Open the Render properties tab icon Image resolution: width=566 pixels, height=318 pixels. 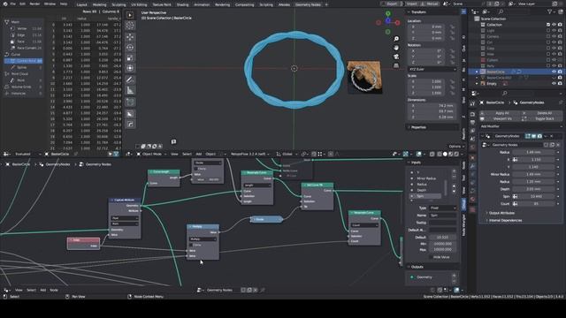point(472,114)
